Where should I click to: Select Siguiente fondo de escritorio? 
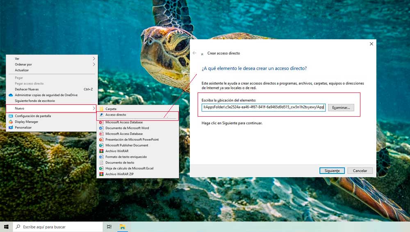[35, 101]
